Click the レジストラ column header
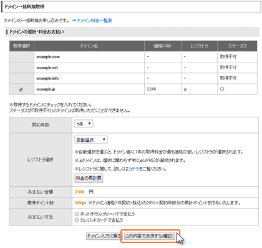The width and height of the screenshot is (262, 248). click(200, 46)
